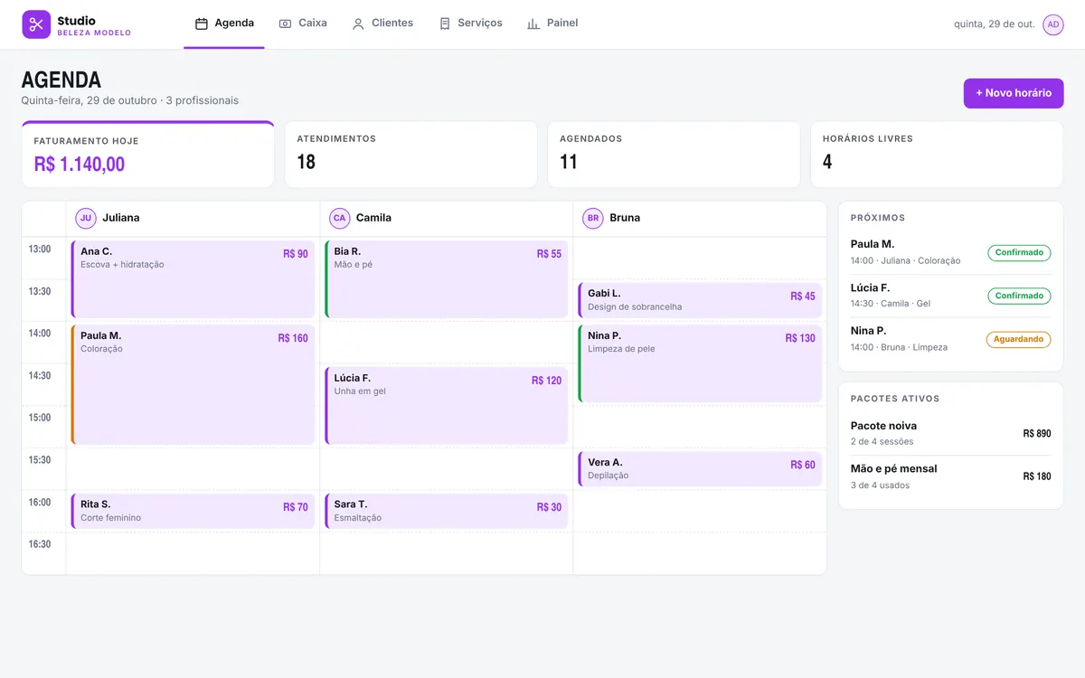The image size is (1085, 678).
Task: Open the Horários Livres stat card
Action: tap(937, 155)
